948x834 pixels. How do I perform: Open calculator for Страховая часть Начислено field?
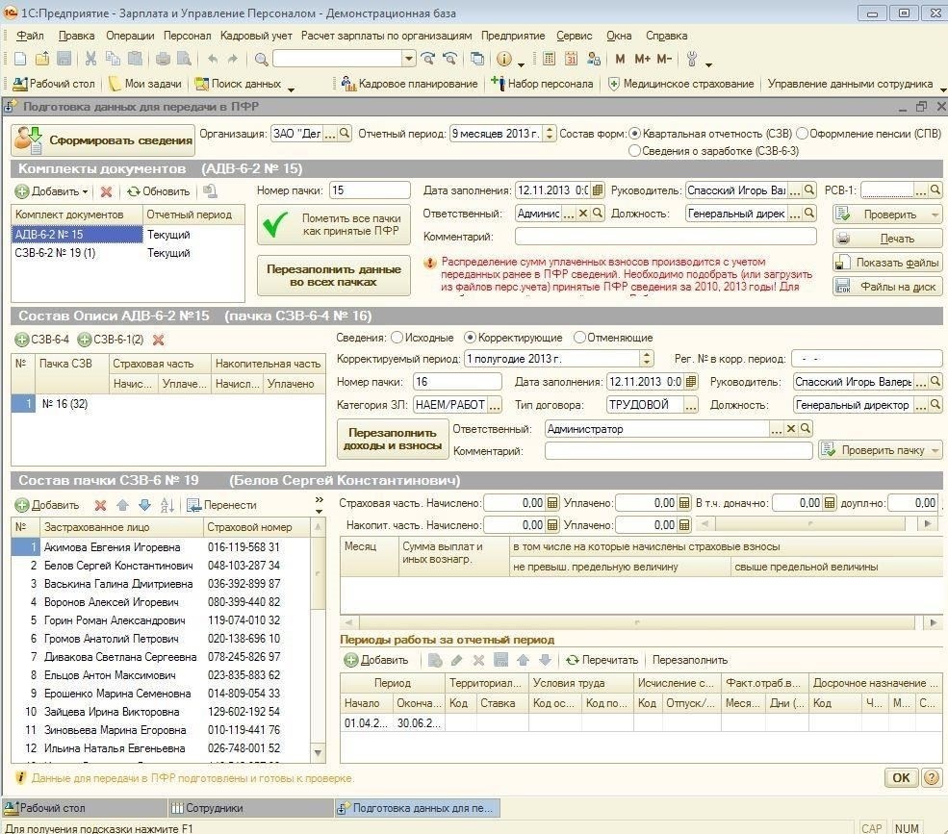point(552,503)
